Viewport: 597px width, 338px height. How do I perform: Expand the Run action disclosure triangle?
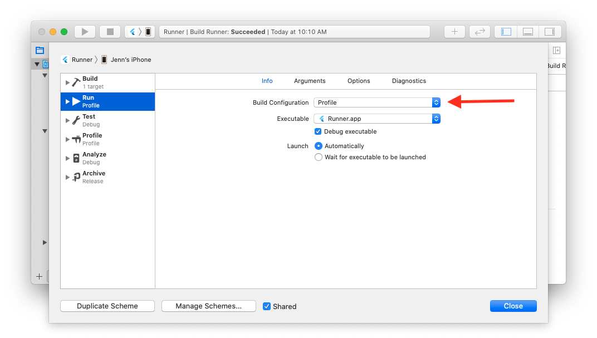click(67, 102)
